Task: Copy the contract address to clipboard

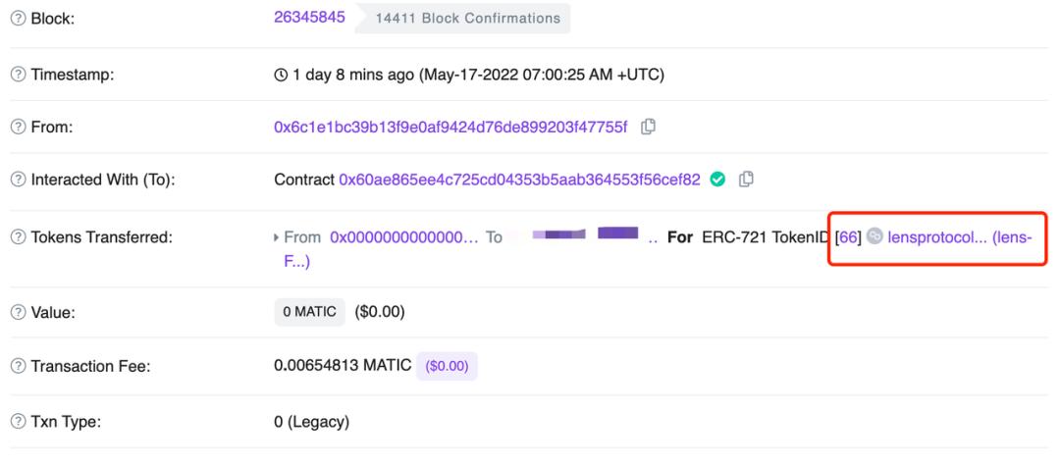Action: pyautogui.click(x=746, y=180)
